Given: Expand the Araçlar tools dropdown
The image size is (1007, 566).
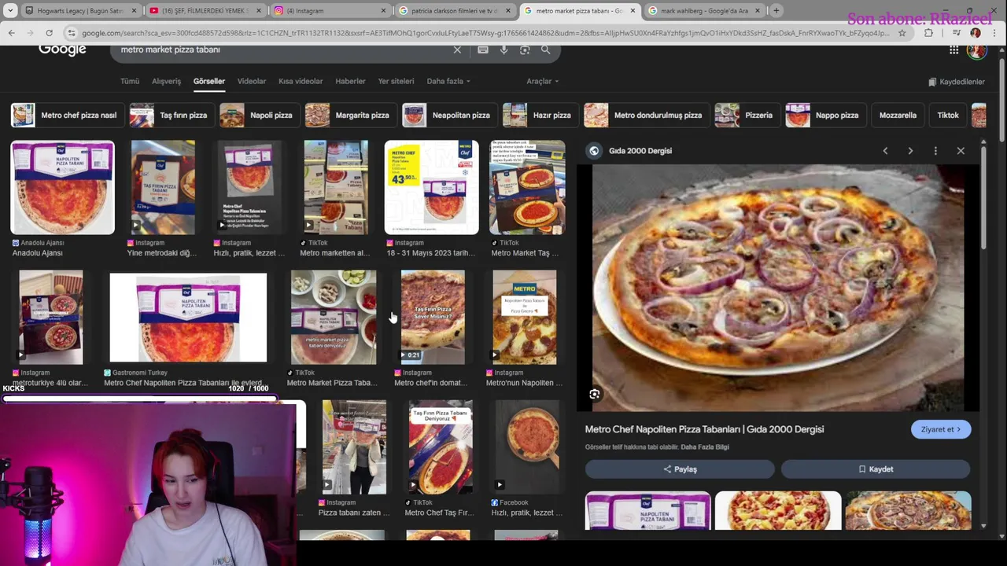Looking at the screenshot, I should (x=542, y=81).
